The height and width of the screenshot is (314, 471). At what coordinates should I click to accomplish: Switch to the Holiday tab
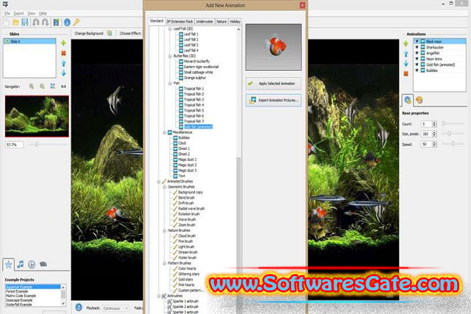235,22
